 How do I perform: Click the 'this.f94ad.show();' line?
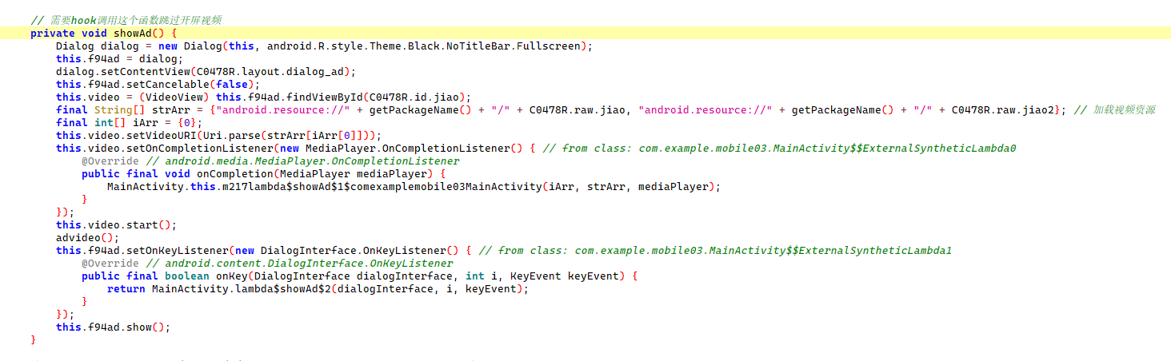point(114,327)
